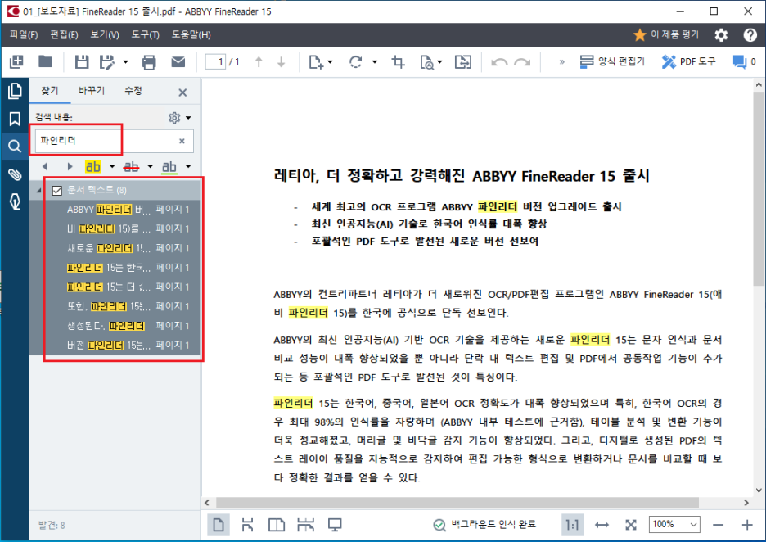Open strikethrough color dropdown arrow

pos(150,167)
